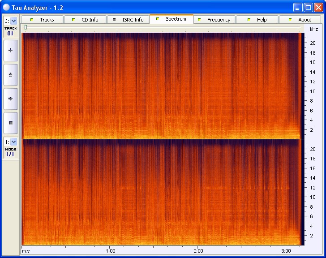326x258 pixels.
Task: Open the Help tab
Action: pyautogui.click(x=257, y=20)
